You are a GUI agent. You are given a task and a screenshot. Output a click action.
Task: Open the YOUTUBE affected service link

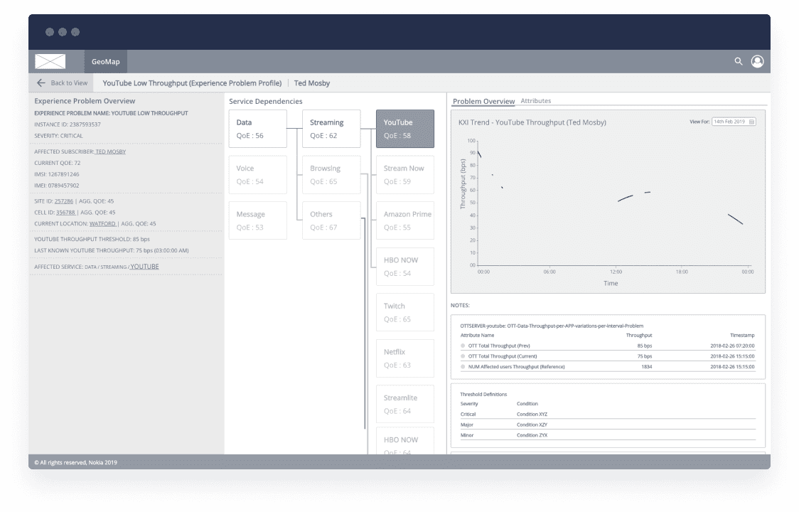145,265
